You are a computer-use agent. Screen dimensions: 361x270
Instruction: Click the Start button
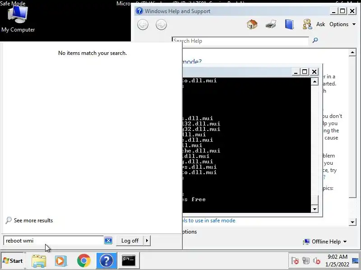(13, 261)
